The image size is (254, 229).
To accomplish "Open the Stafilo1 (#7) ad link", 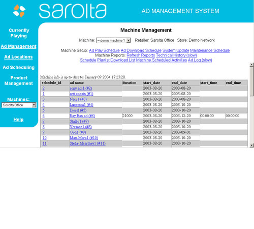I will click(79, 122).
